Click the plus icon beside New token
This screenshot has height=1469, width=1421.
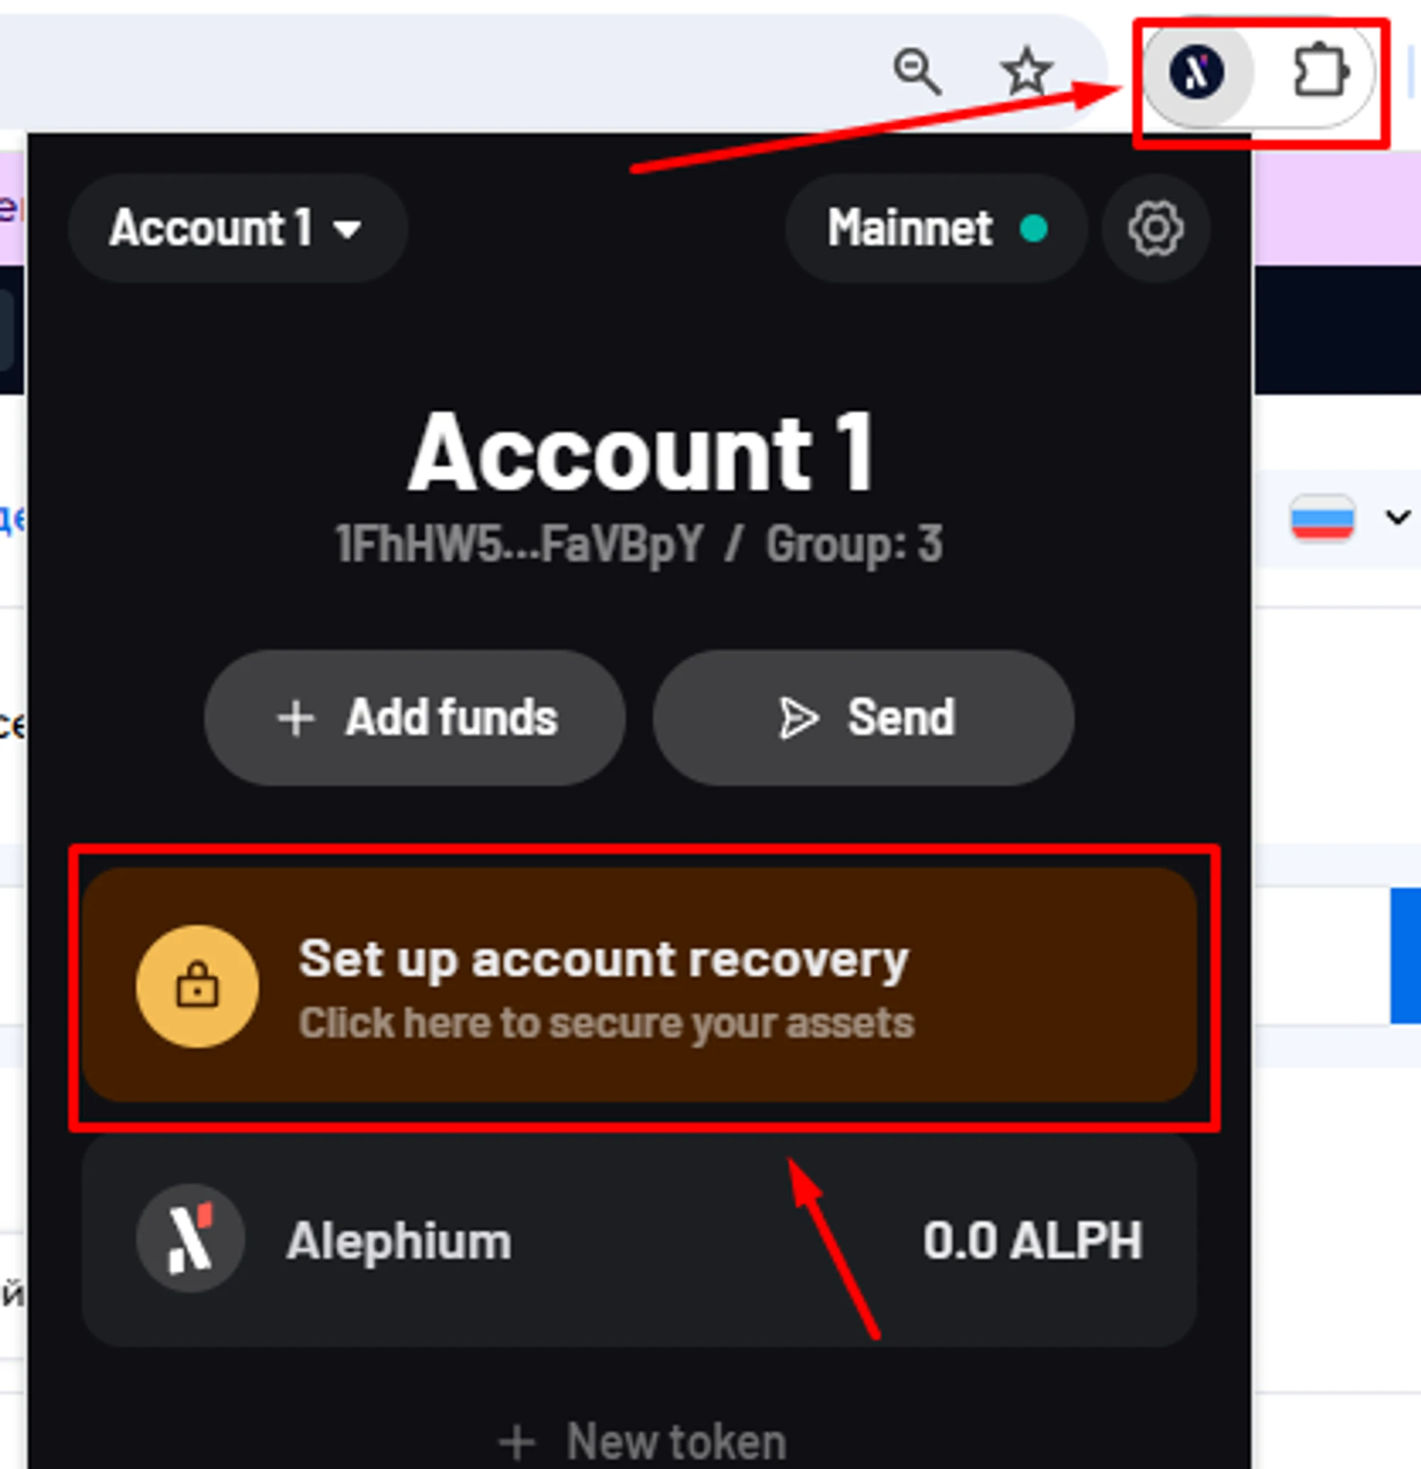click(517, 1441)
